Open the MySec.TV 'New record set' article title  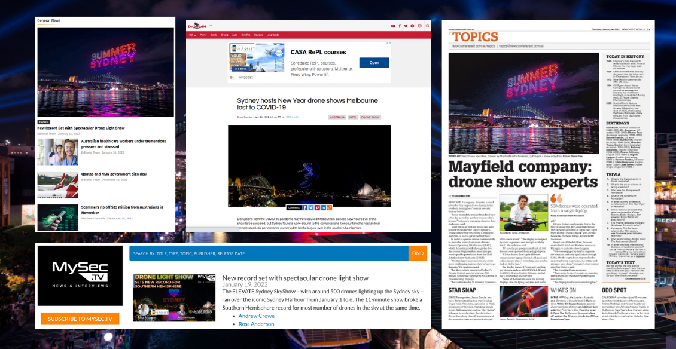296,278
